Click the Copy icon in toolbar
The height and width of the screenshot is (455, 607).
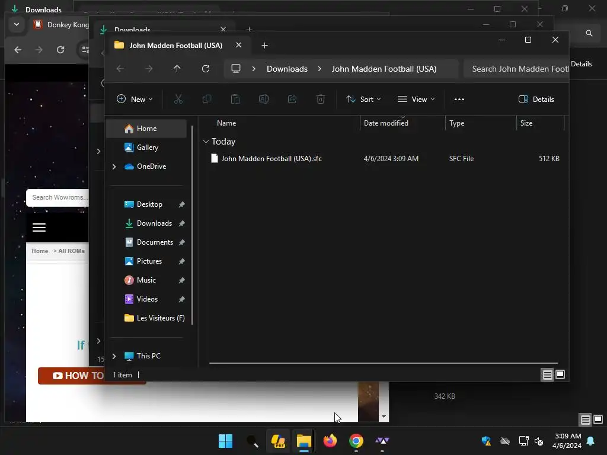coord(207,100)
